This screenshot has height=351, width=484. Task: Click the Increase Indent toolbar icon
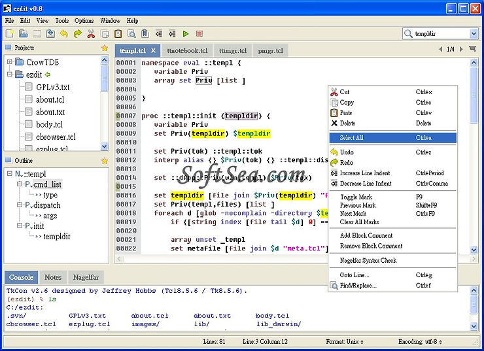click(x=172, y=33)
